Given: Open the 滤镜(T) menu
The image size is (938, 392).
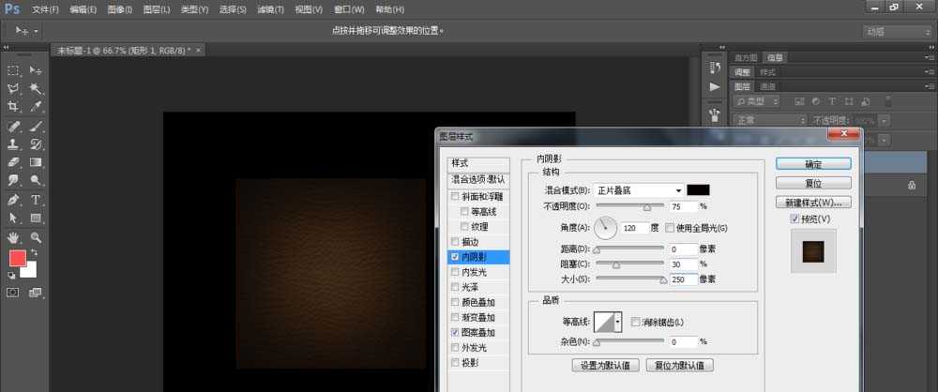Looking at the screenshot, I should pos(270,9).
